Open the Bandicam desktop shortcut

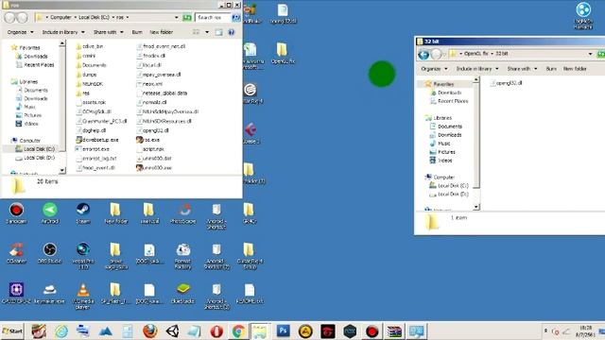pos(17,213)
